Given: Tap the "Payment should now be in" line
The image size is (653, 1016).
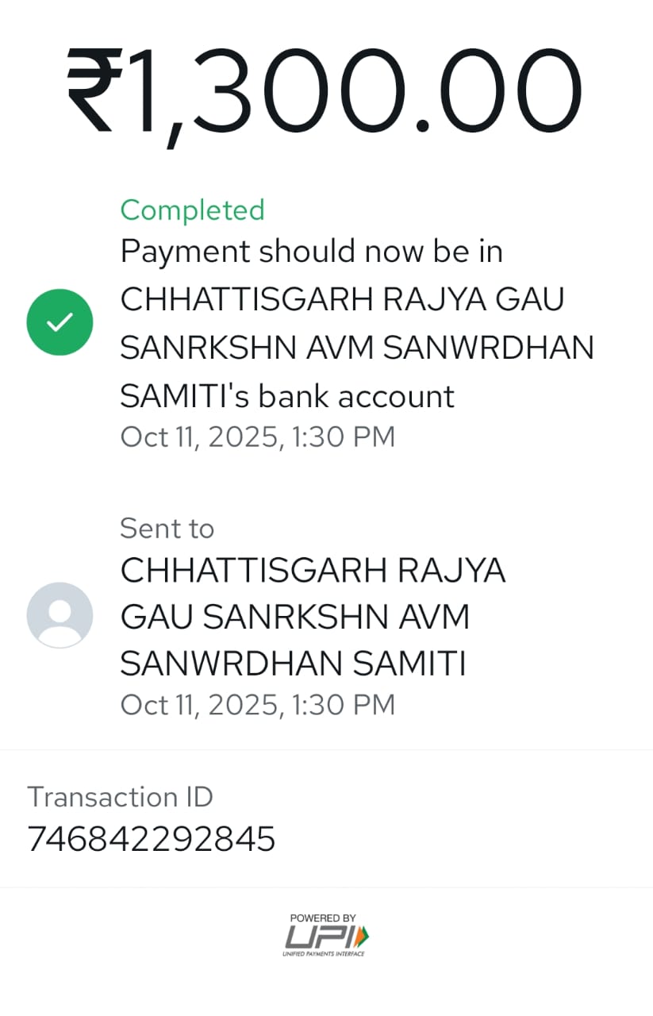Looking at the screenshot, I should [311, 252].
